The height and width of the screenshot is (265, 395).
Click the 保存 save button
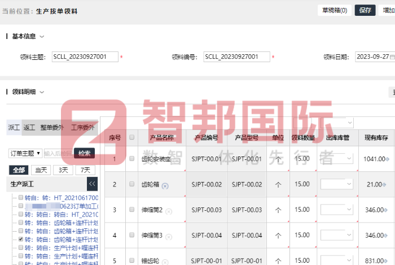point(365,10)
